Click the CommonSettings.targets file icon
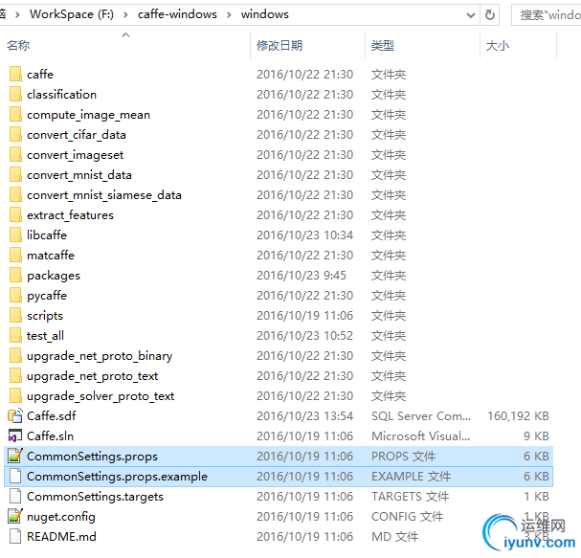The width and height of the screenshot is (581, 558). 15,496
